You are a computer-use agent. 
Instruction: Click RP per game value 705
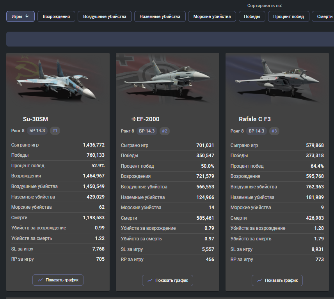tap(100, 259)
